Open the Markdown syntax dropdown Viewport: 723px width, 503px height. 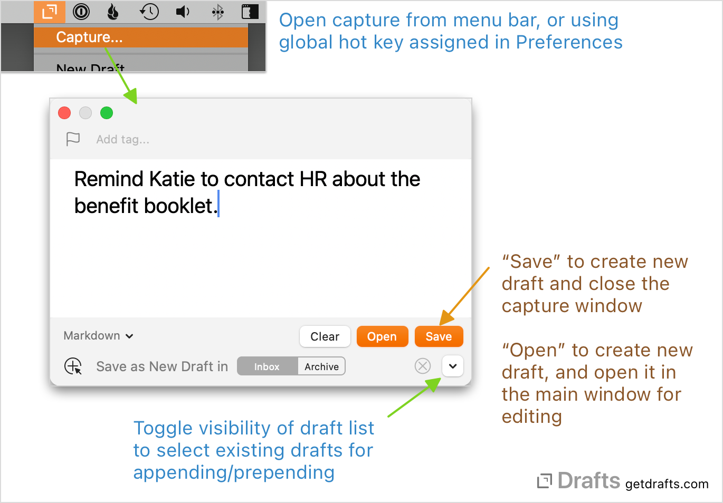tap(98, 336)
